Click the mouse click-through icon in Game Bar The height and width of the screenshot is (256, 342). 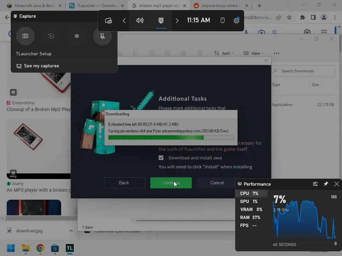click(222, 21)
